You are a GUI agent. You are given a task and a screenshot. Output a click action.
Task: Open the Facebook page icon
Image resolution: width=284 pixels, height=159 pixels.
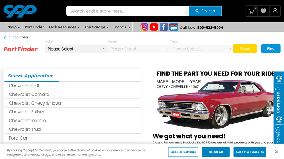(x=164, y=27)
